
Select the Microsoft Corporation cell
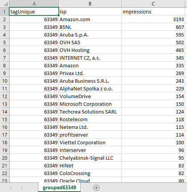tap(90, 104)
